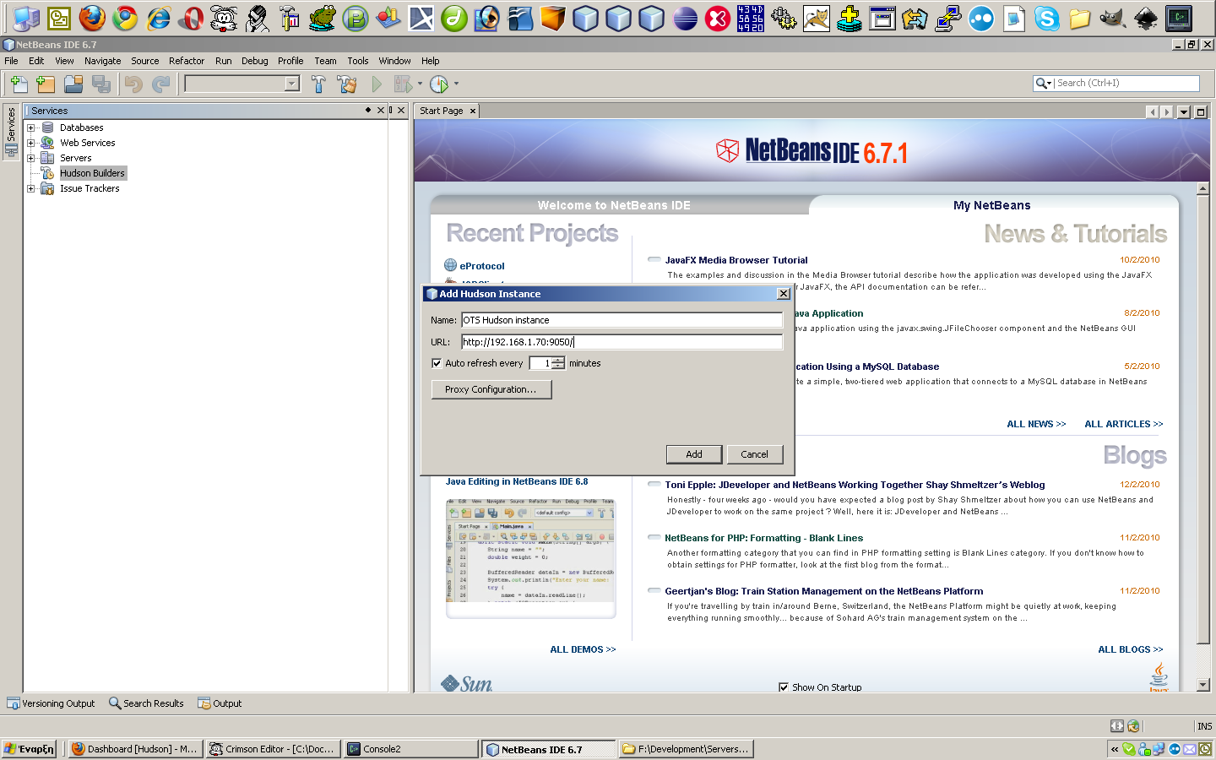The image size is (1216, 760).
Task: Launch Internet Explorer from the top bar
Action: (158, 18)
